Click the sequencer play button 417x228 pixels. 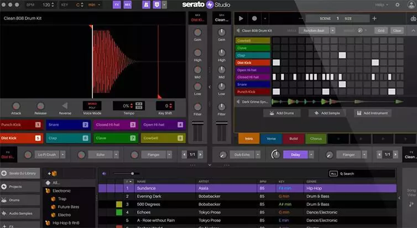pos(241,18)
